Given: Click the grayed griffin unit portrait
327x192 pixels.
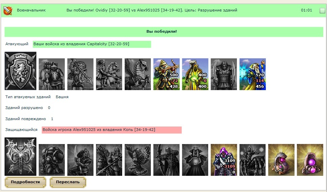Looking at the screenshot, I should pos(138,160).
